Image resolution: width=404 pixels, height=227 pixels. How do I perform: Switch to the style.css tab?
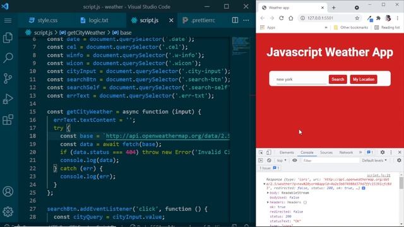[x=43, y=20]
